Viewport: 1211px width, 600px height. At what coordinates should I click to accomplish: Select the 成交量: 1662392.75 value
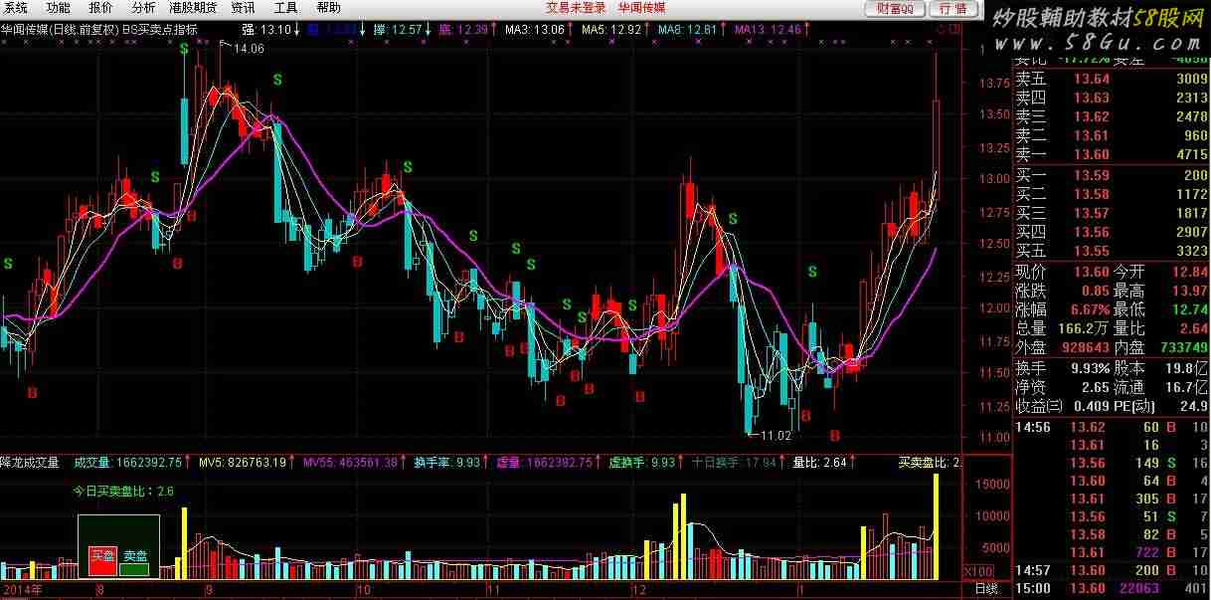(128, 463)
